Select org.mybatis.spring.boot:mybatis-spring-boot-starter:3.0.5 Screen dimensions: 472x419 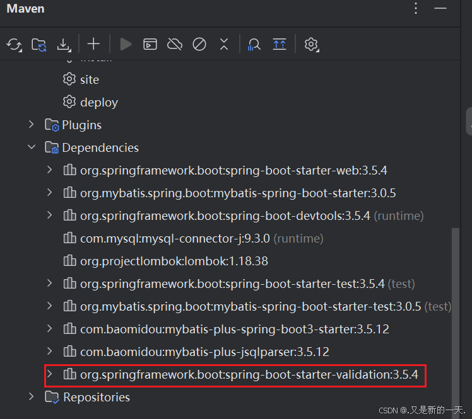238,193
